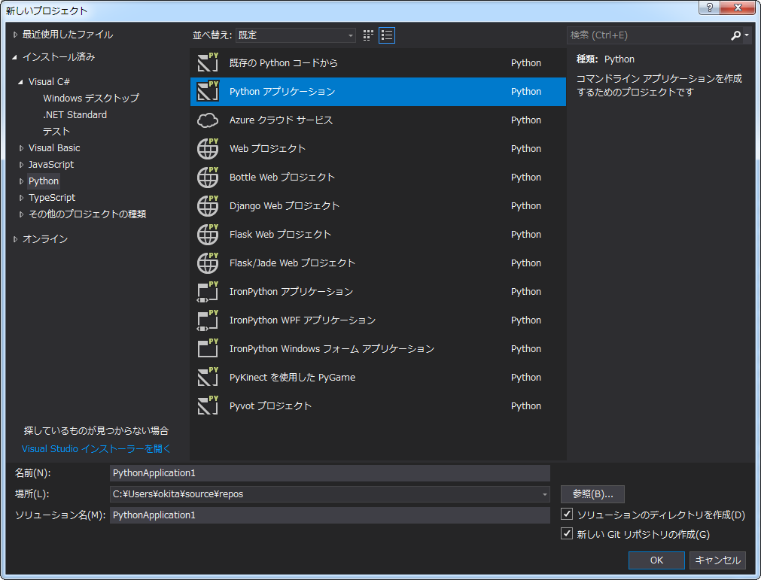761x580 pixels.
Task: Click the 検索 (Ctrl+E) search box
Action: (648, 35)
